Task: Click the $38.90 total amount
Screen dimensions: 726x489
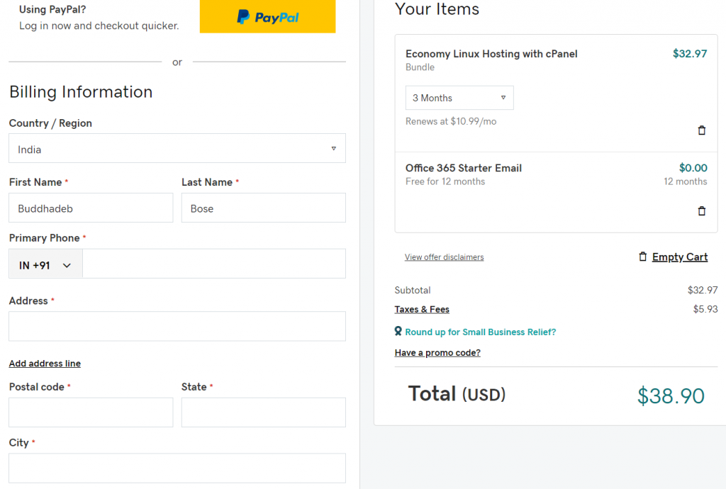Action: pyautogui.click(x=671, y=396)
